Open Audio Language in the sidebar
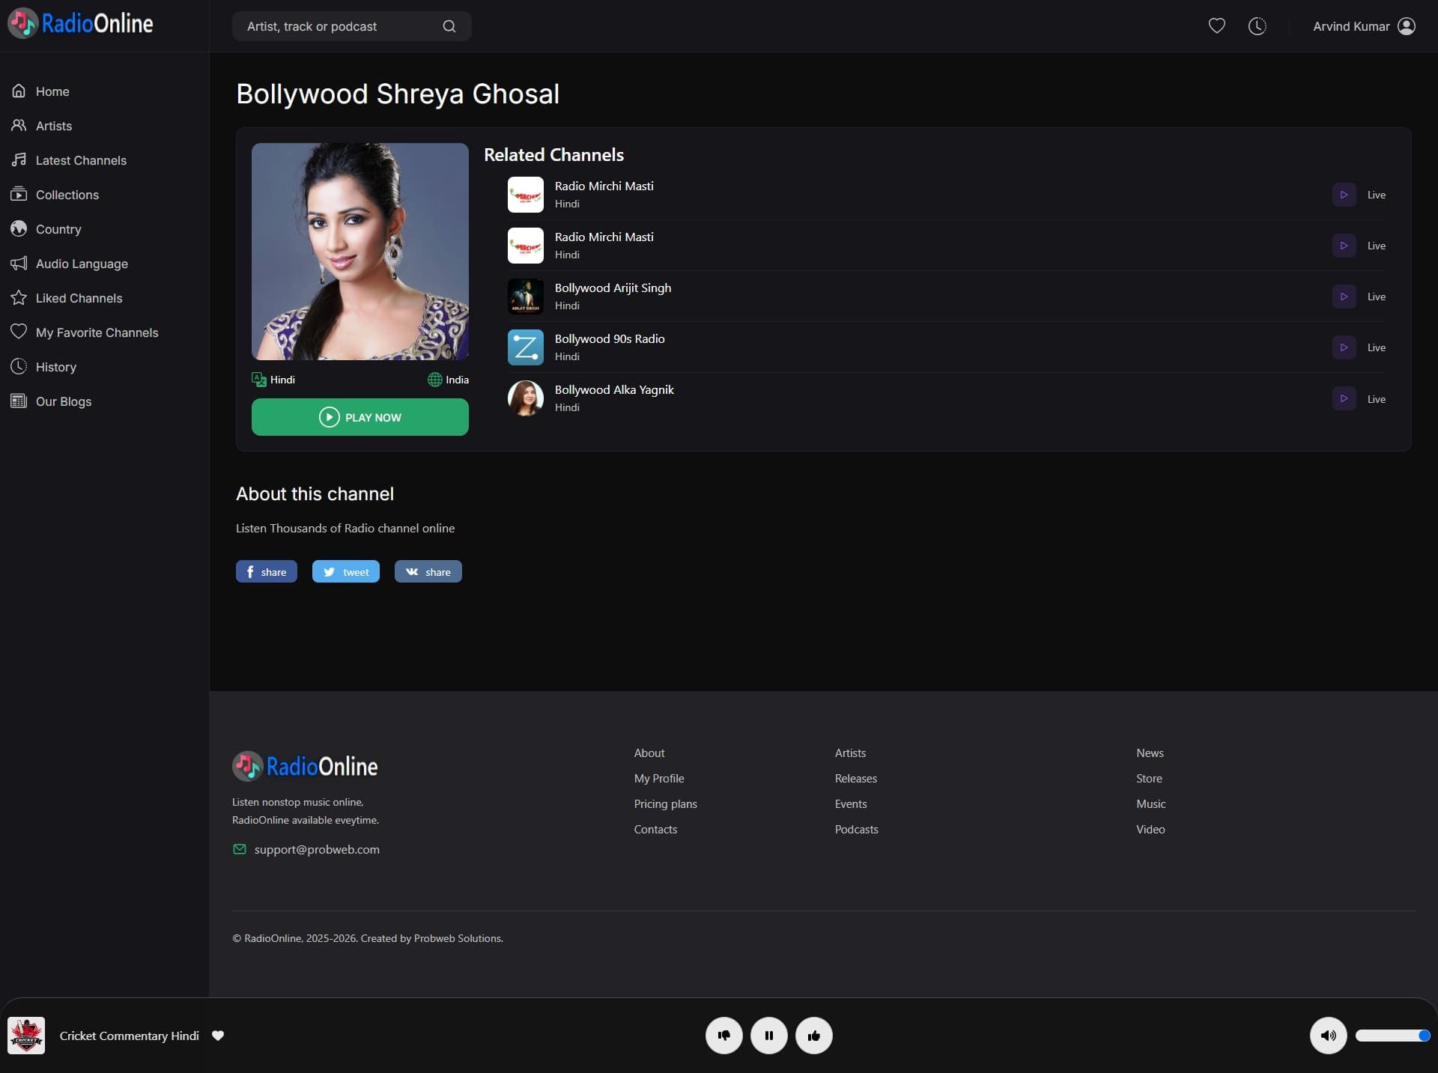Screen dimensions: 1438x1073 click(81, 264)
